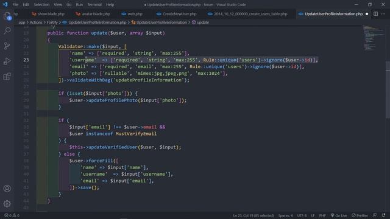Open the Edit menu
Image resolution: width=390 pixels, height=219 pixels.
point(26,5)
